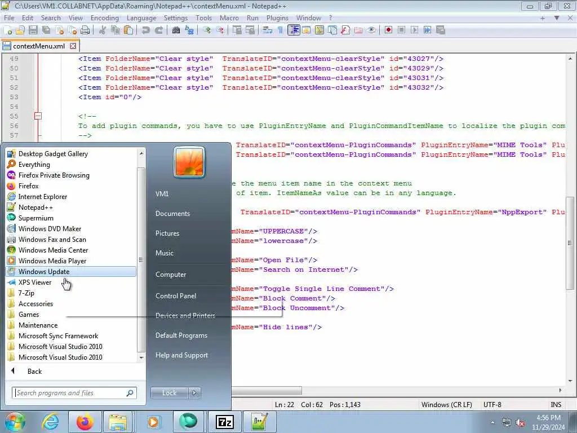The height and width of the screenshot is (433, 577).
Task: Open the Macro menu
Action: coord(229,18)
